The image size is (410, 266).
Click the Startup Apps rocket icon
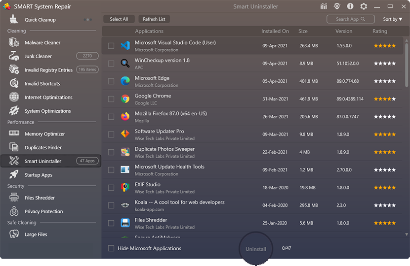[x=14, y=174]
